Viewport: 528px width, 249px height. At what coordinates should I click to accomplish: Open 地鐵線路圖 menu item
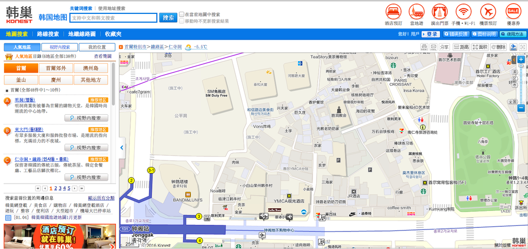click(x=82, y=34)
